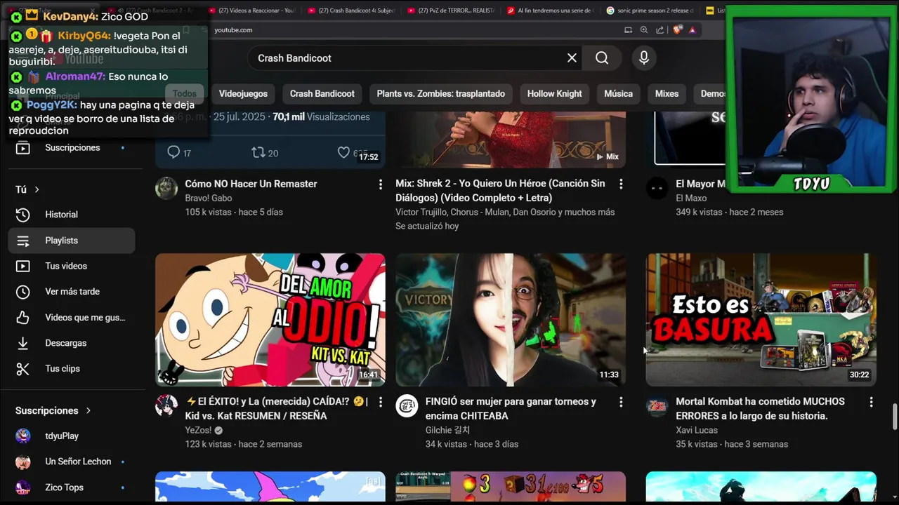The width and height of the screenshot is (899, 505).
Task: Open options menu for FINGIÓ ser mujer video
Action: [621, 403]
